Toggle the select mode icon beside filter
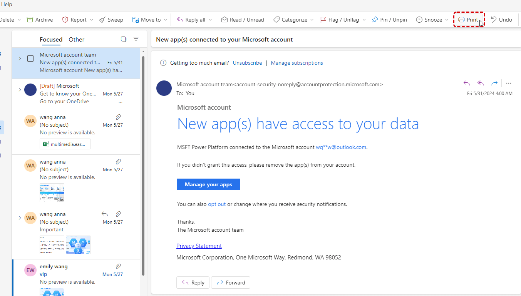 click(124, 39)
